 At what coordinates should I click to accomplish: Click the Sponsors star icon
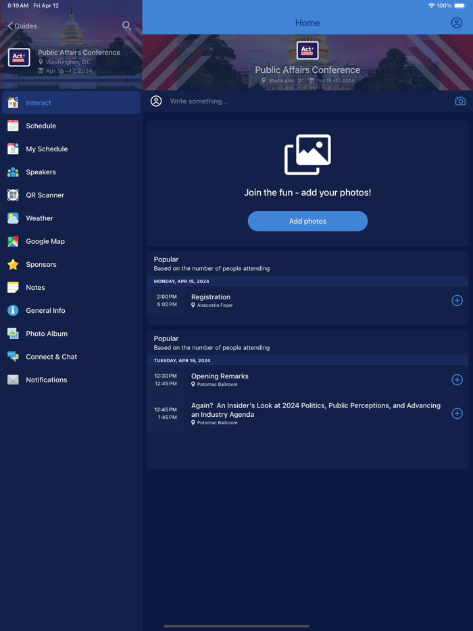click(x=13, y=264)
